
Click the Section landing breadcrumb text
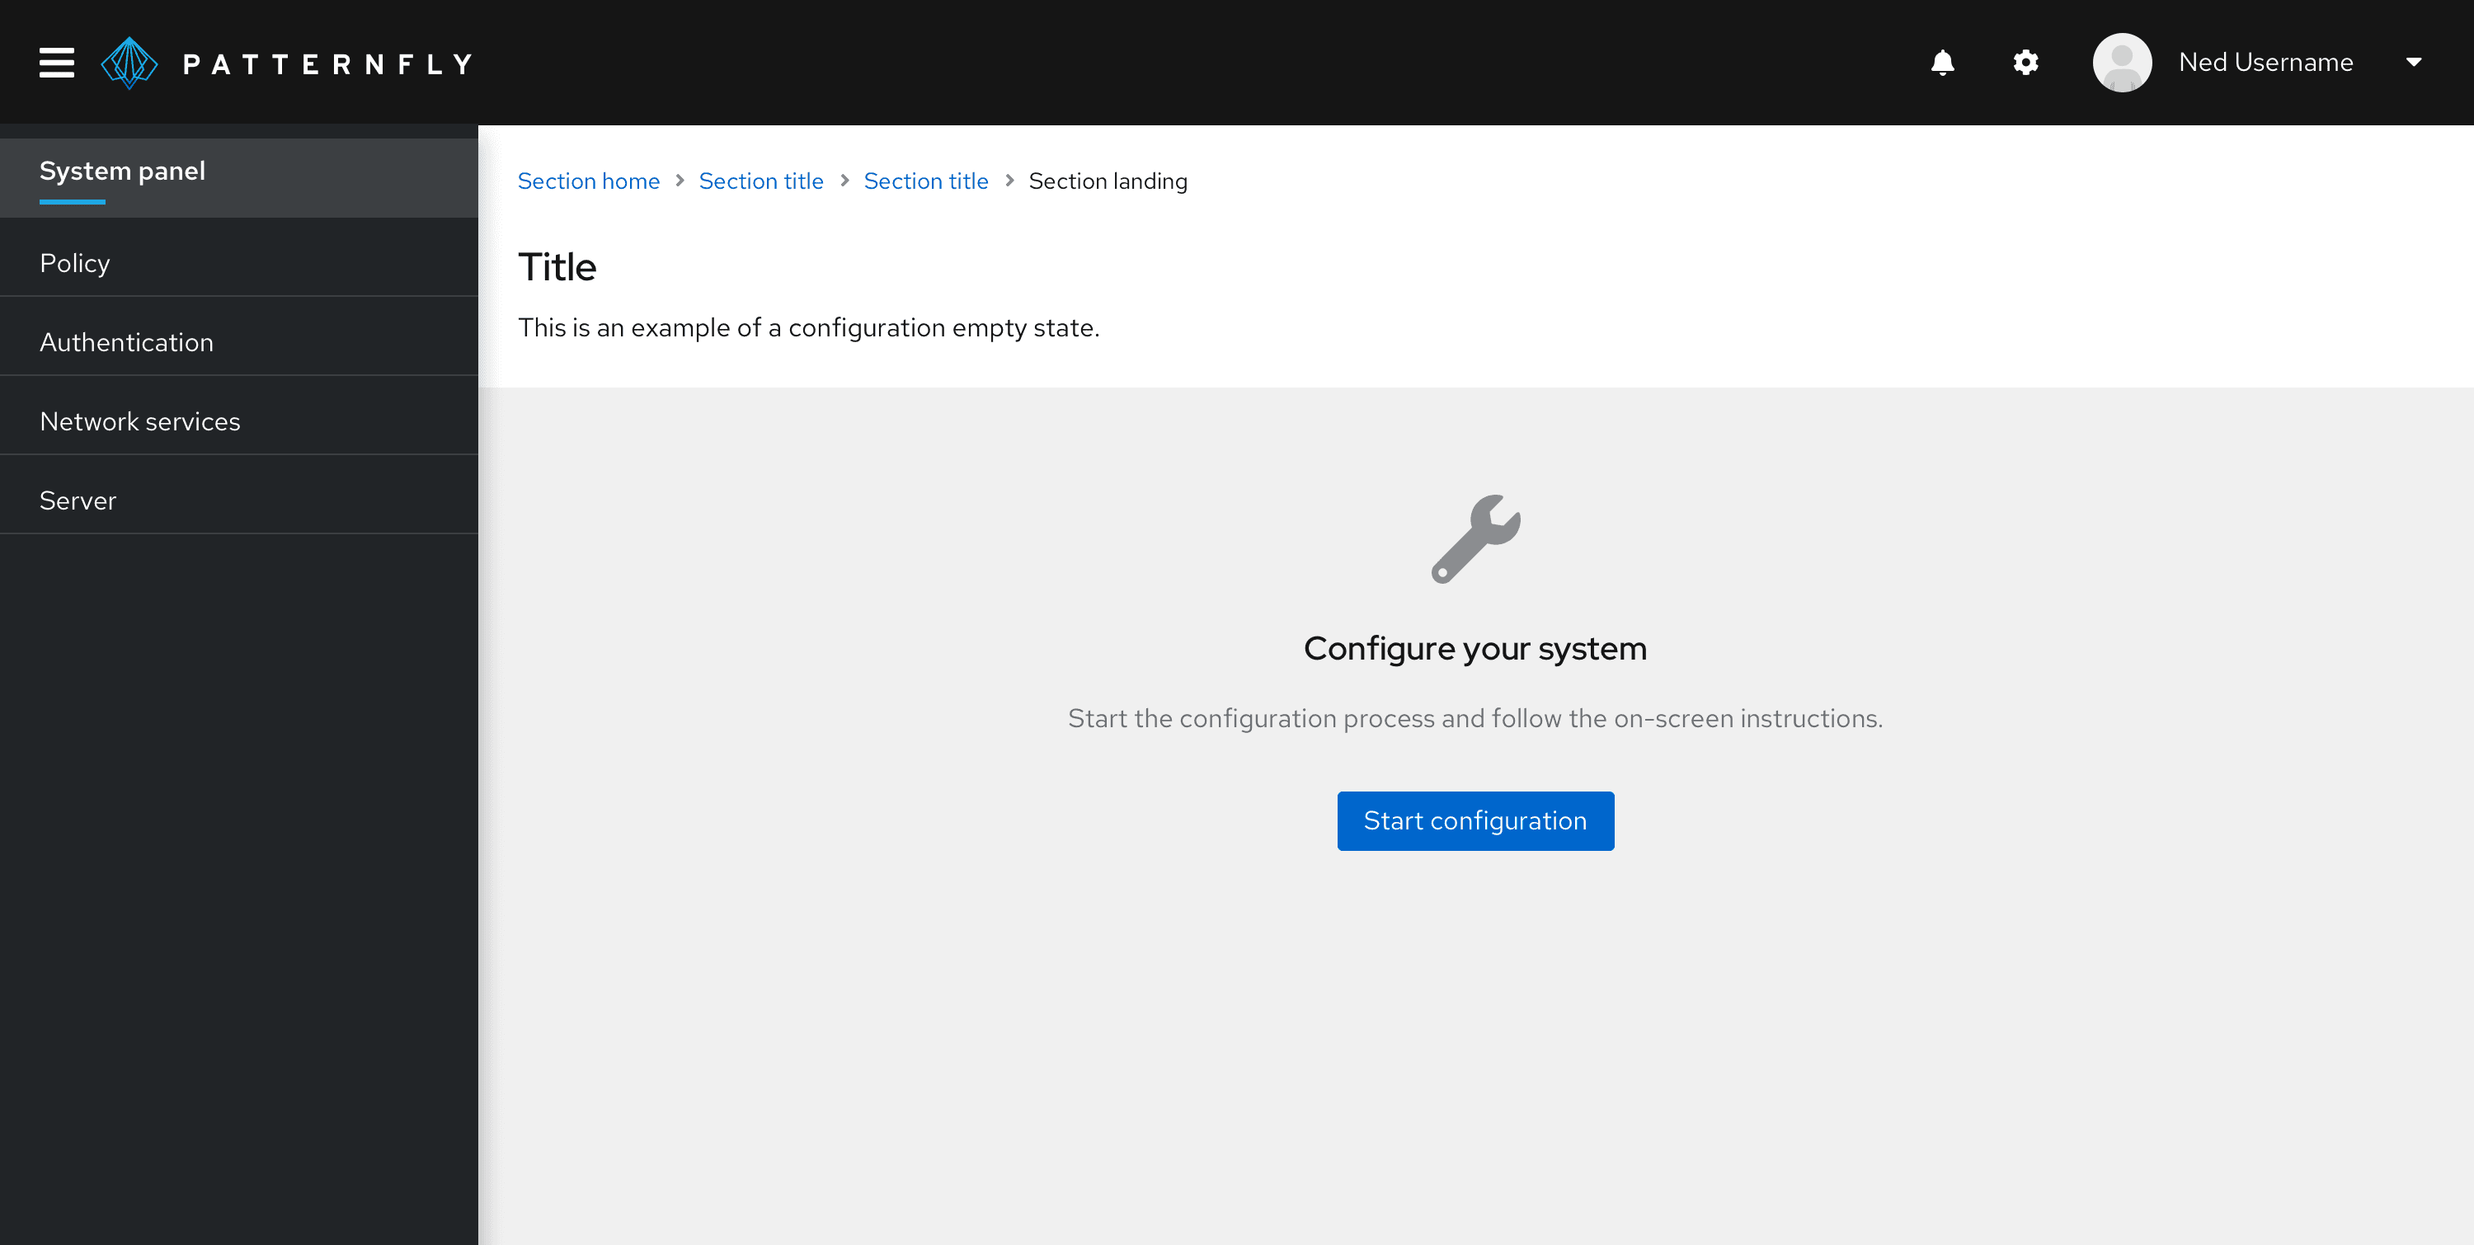tap(1108, 181)
